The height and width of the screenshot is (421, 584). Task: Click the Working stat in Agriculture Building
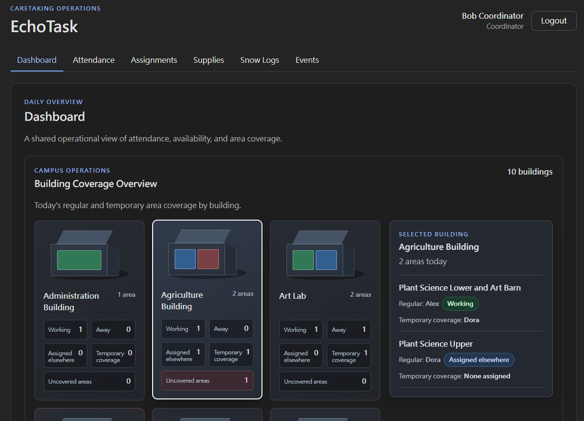point(183,328)
